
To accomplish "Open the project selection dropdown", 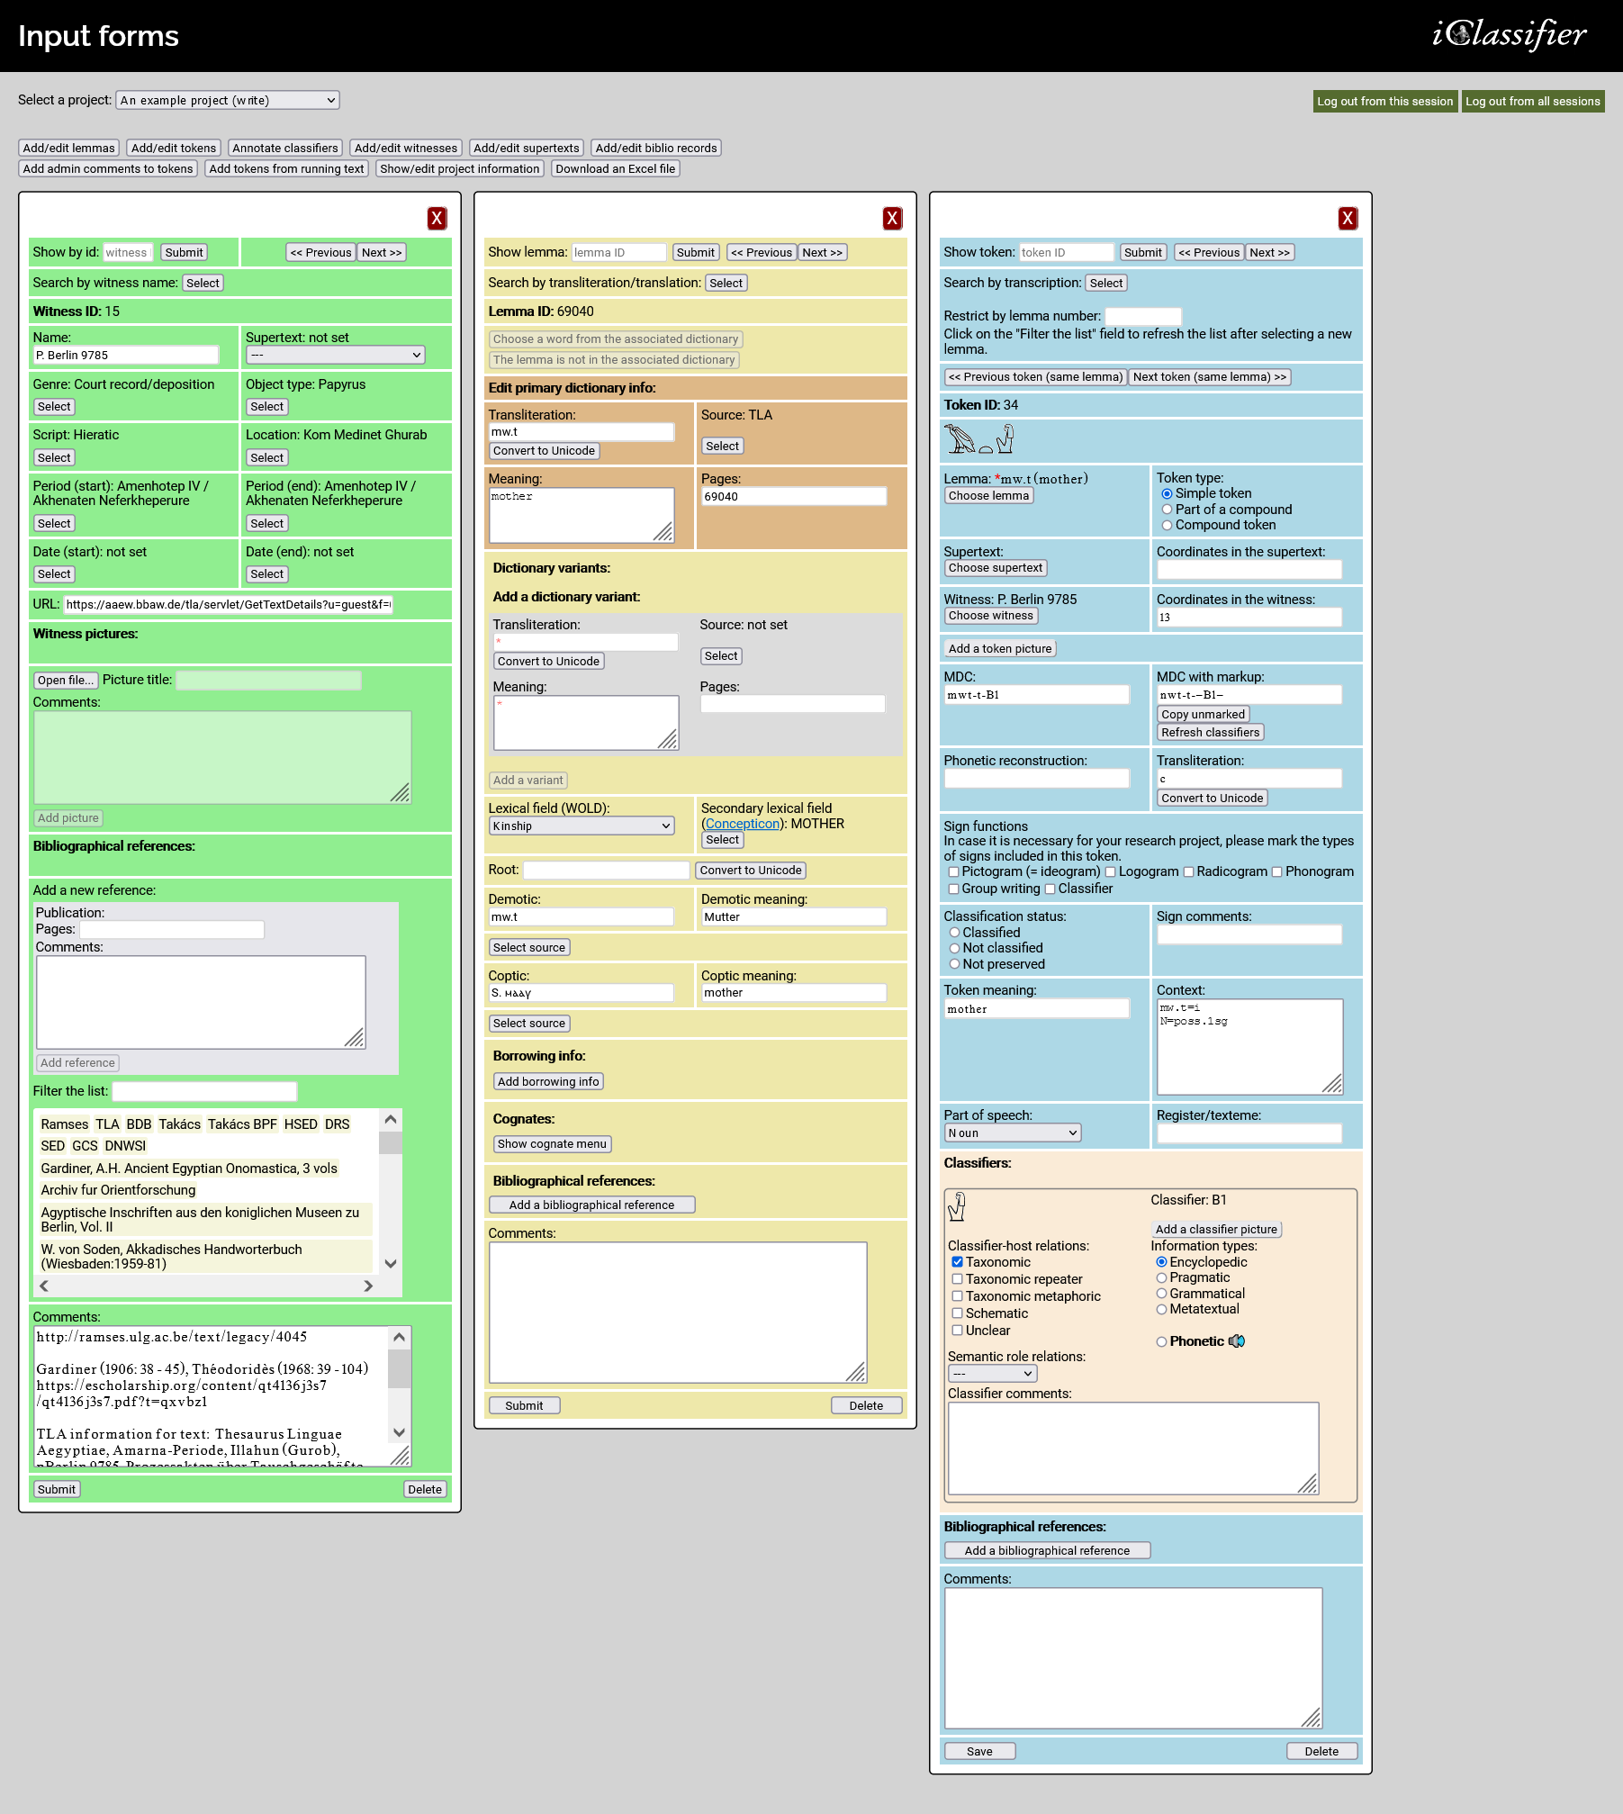I will [x=228, y=100].
